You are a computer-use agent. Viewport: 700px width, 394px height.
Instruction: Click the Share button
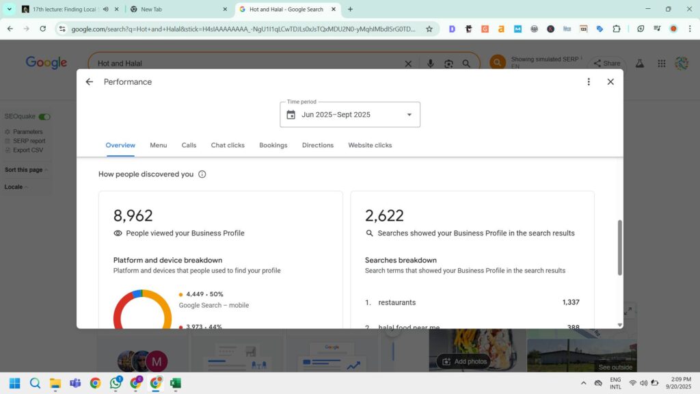click(606, 64)
